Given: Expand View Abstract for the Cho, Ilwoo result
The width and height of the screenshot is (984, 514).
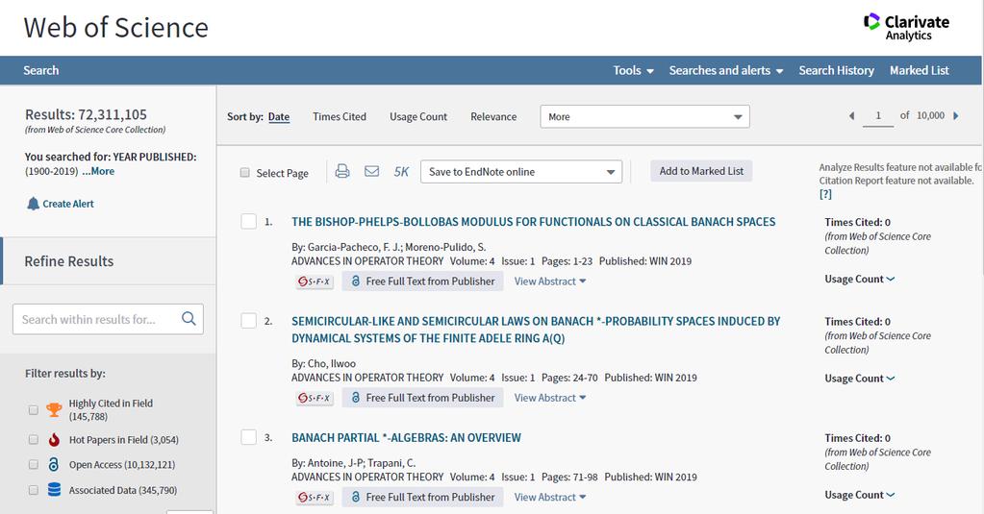Looking at the screenshot, I should (550, 398).
